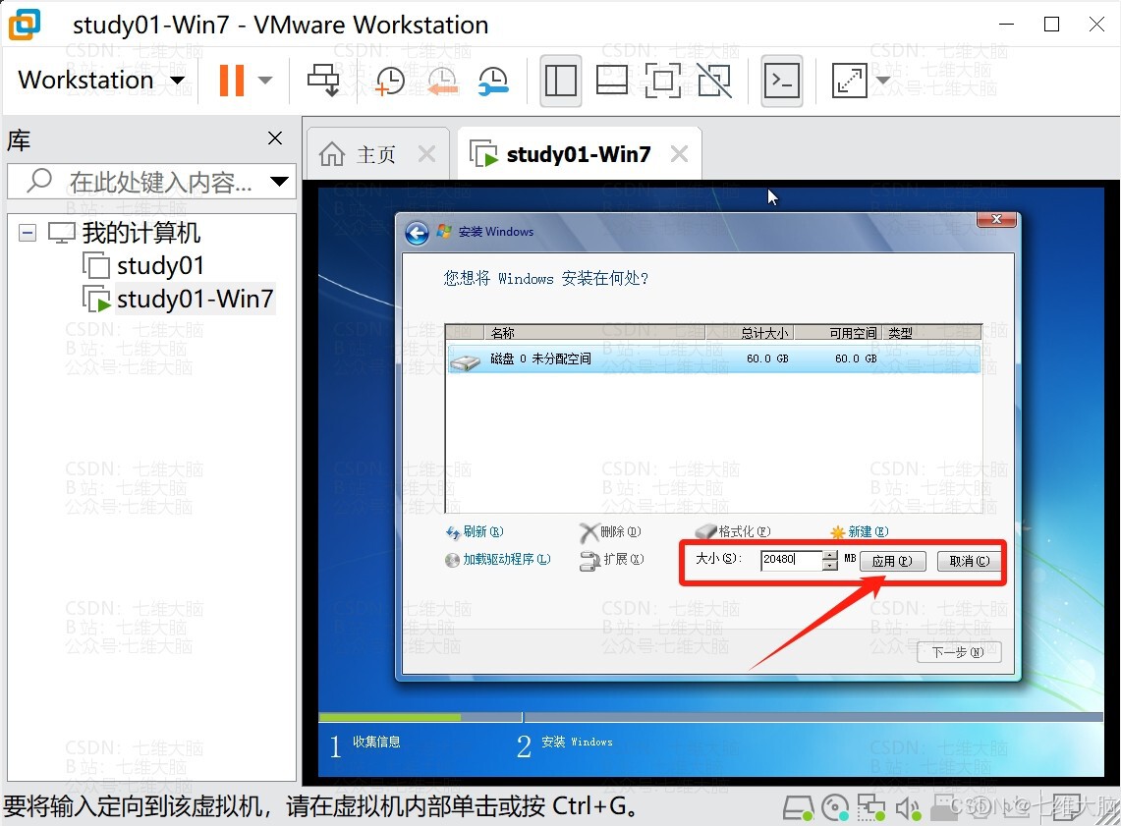Select study01-Win7 in the library tree
Screen dimensions: 1121x826
195,299
